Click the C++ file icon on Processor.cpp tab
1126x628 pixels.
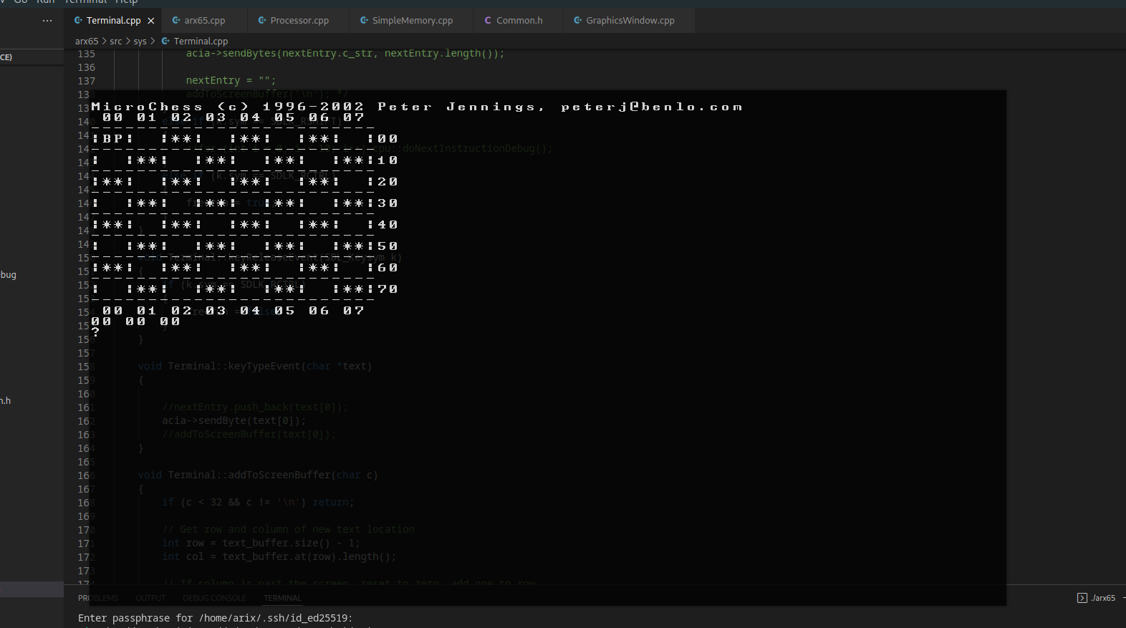pyautogui.click(x=262, y=21)
